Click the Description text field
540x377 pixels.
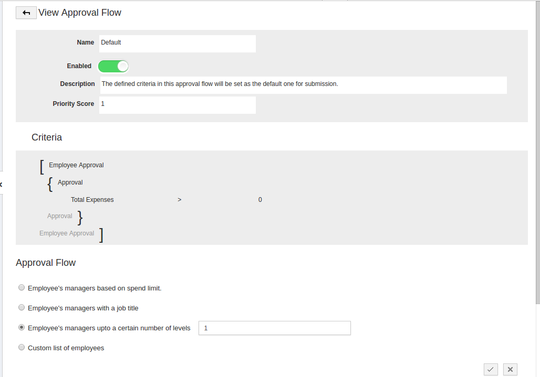[x=303, y=84]
